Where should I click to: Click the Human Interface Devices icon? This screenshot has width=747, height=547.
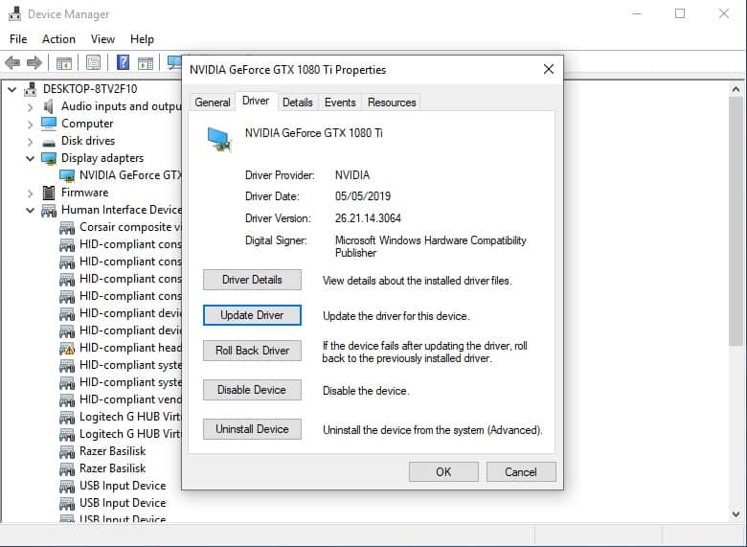[49, 210]
